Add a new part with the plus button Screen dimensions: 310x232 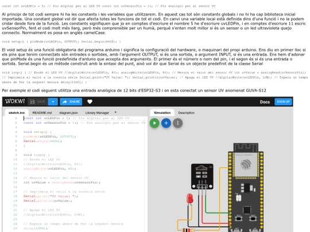(x=166, y=123)
